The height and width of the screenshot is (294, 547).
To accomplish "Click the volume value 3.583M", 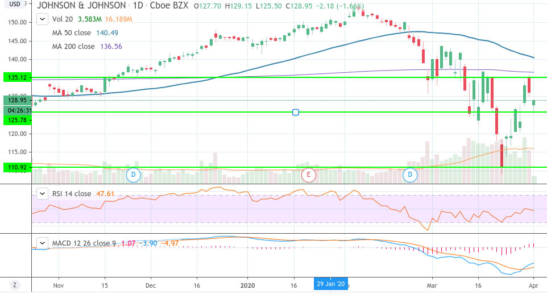I will pyautogui.click(x=90, y=19).
